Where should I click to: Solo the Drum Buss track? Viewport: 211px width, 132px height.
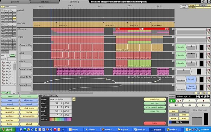pos(209,89)
